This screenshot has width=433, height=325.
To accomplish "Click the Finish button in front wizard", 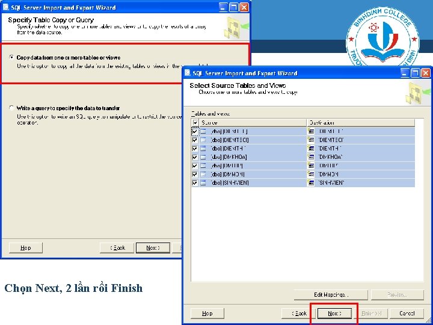I will (371, 314).
